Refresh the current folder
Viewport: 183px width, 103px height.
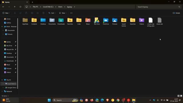click(20, 7)
